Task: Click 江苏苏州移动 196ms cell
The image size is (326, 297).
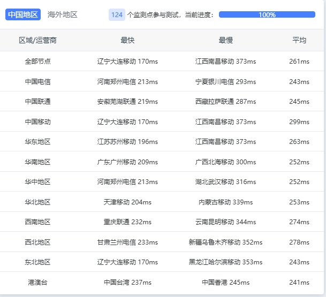Action: pyautogui.click(x=127, y=141)
